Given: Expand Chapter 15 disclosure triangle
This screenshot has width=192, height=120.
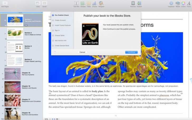Looking at the screenshot, I should [x=3, y=74].
